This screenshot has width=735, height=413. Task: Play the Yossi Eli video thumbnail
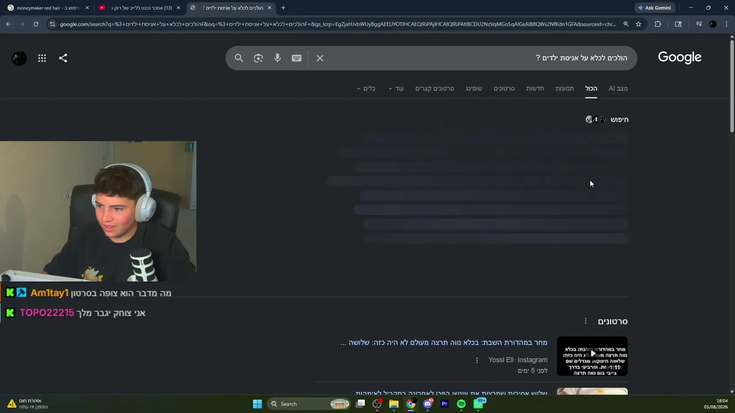coord(592,356)
